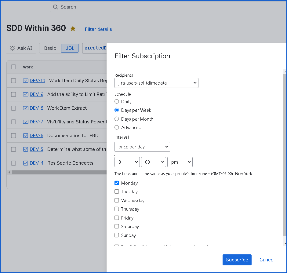The image size is (287, 273).
Task: Open issue DEV-10 link
Action: [37, 81]
